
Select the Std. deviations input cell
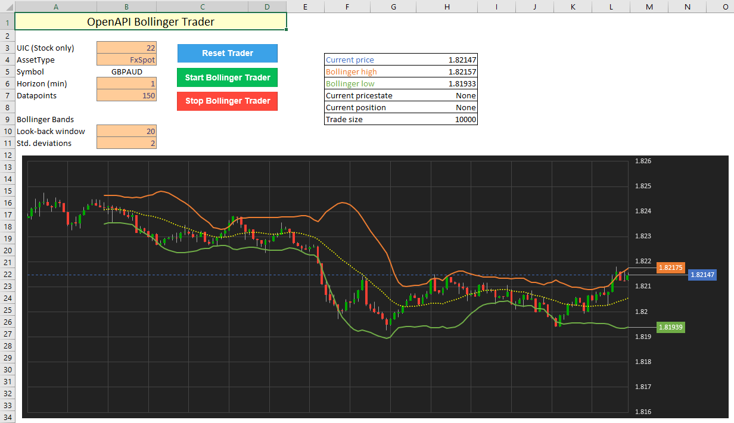click(x=126, y=143)
